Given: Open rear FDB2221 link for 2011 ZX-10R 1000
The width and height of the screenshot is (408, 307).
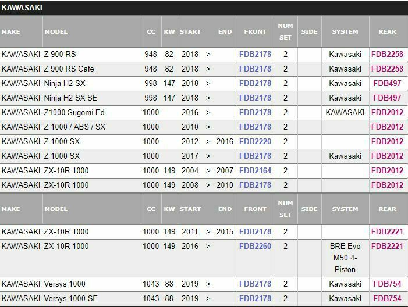Looking at the screenshot, I should [x=387, y=232].
